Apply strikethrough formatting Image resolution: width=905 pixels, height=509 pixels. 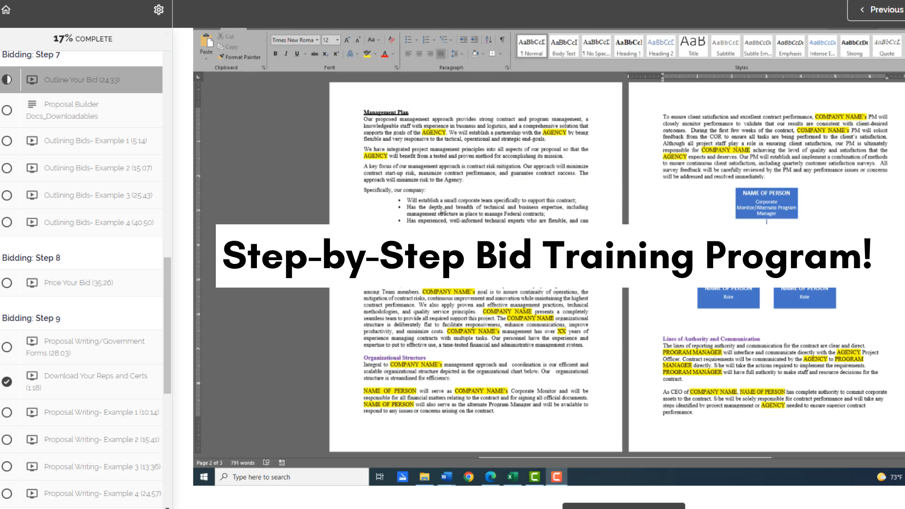click(x=314, y=54)
